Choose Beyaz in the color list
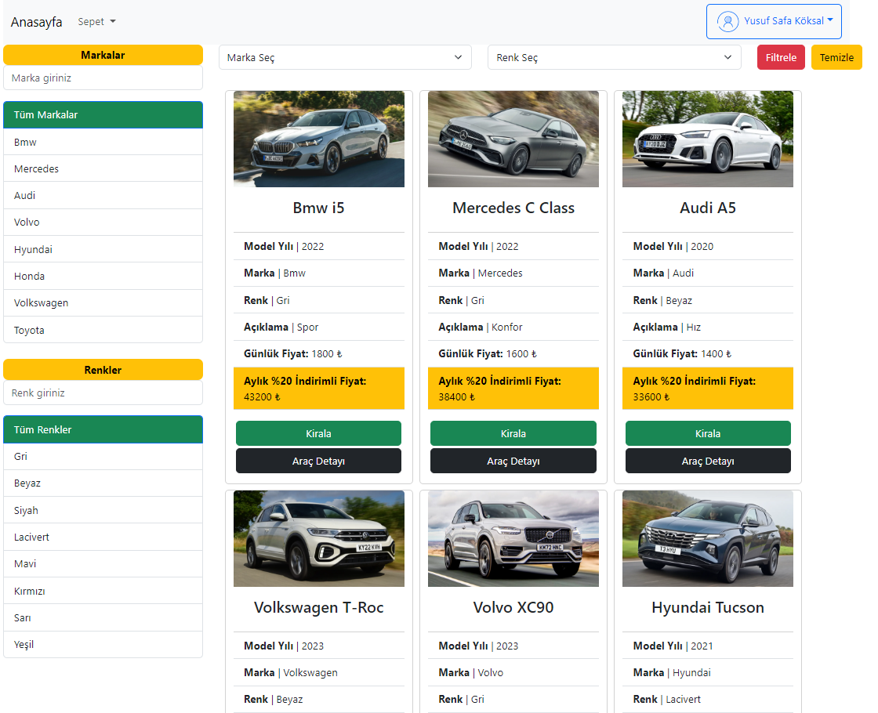Image resolution: width=878 pixels, height=713 pixels. click(x=103, y=483)
